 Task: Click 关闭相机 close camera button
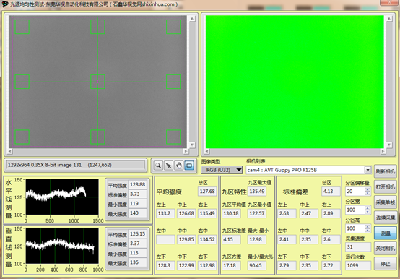coord(386,248)
